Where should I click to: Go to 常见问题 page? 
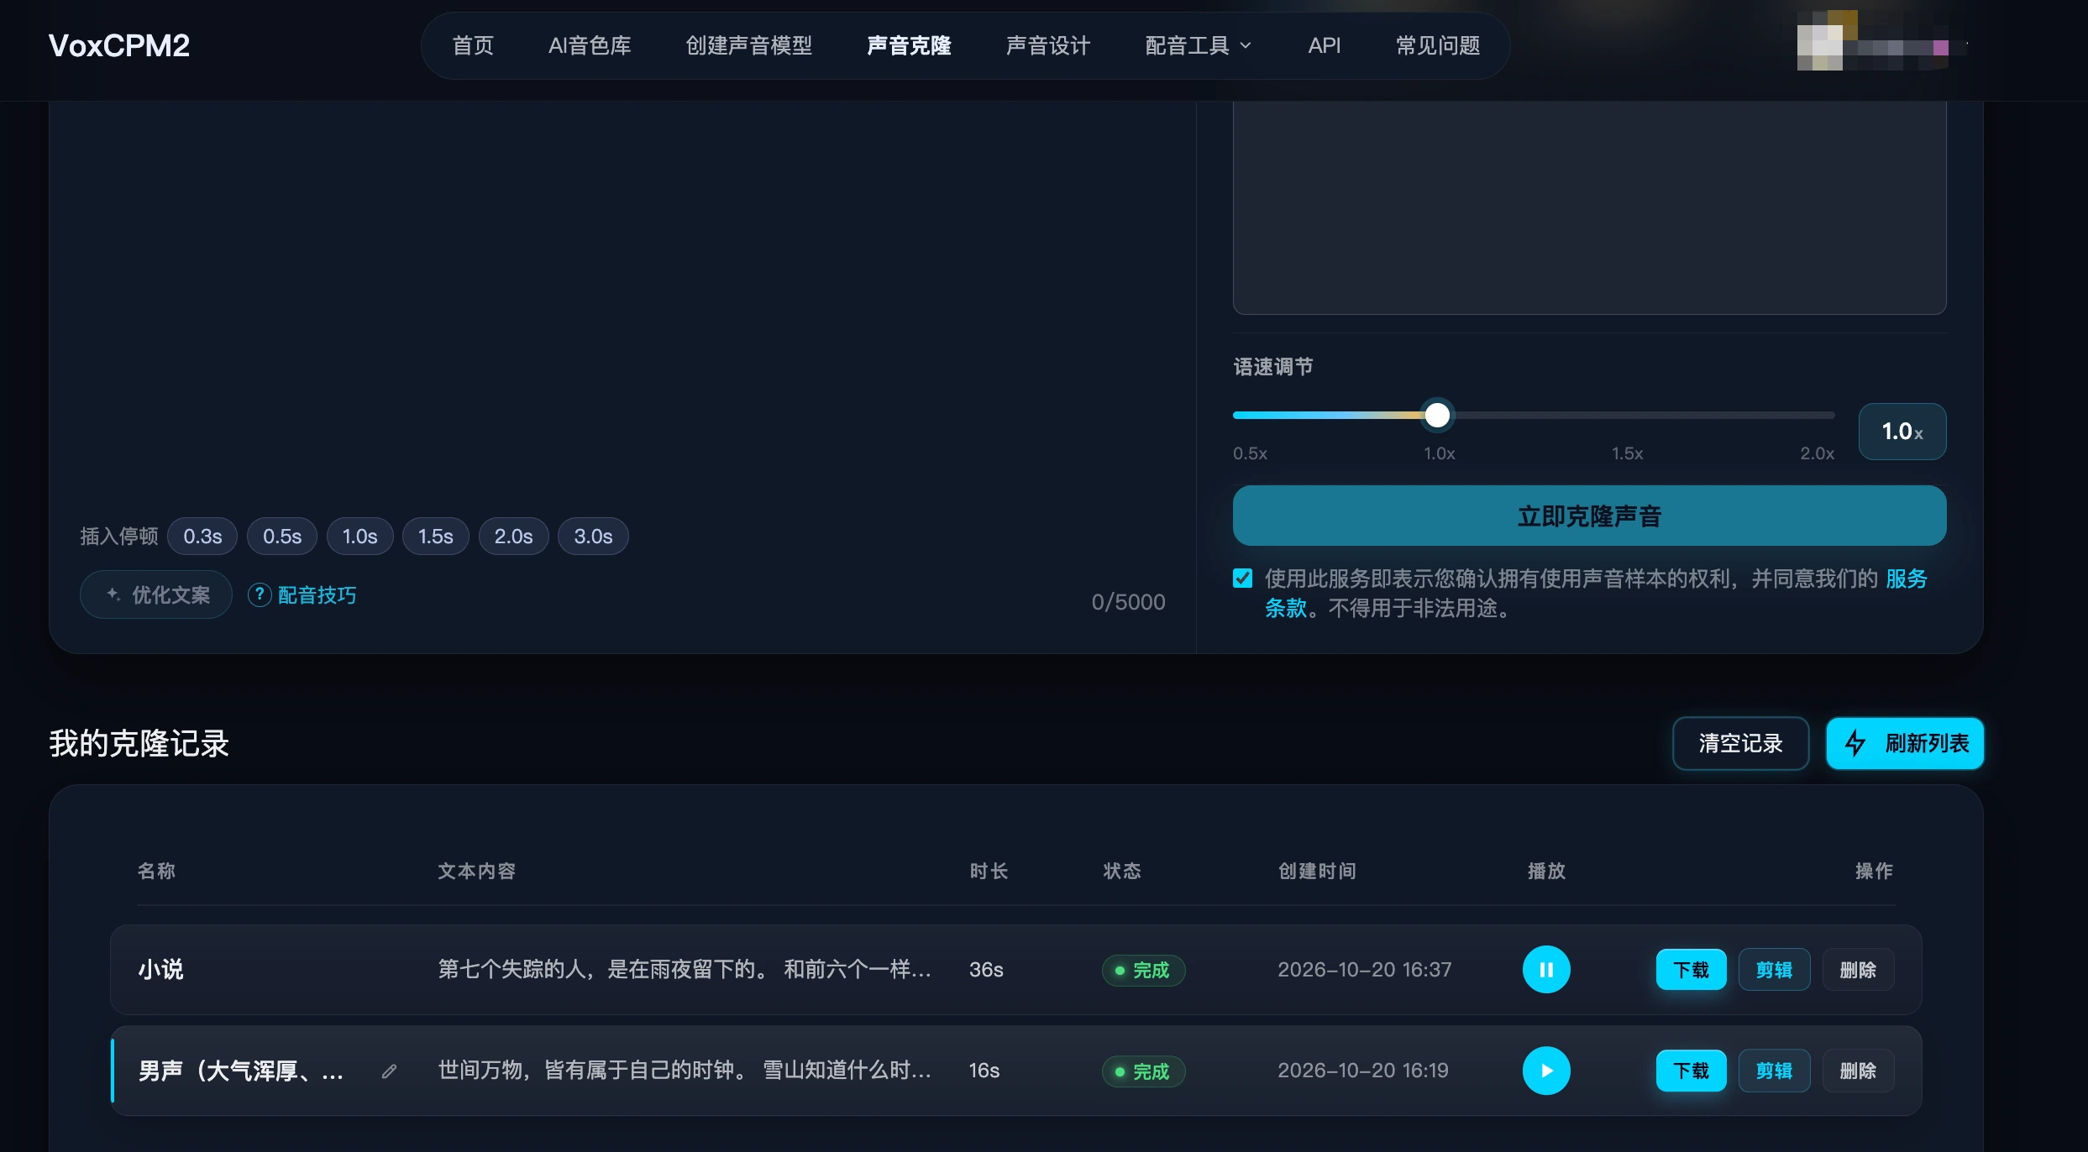point(1438,45)
